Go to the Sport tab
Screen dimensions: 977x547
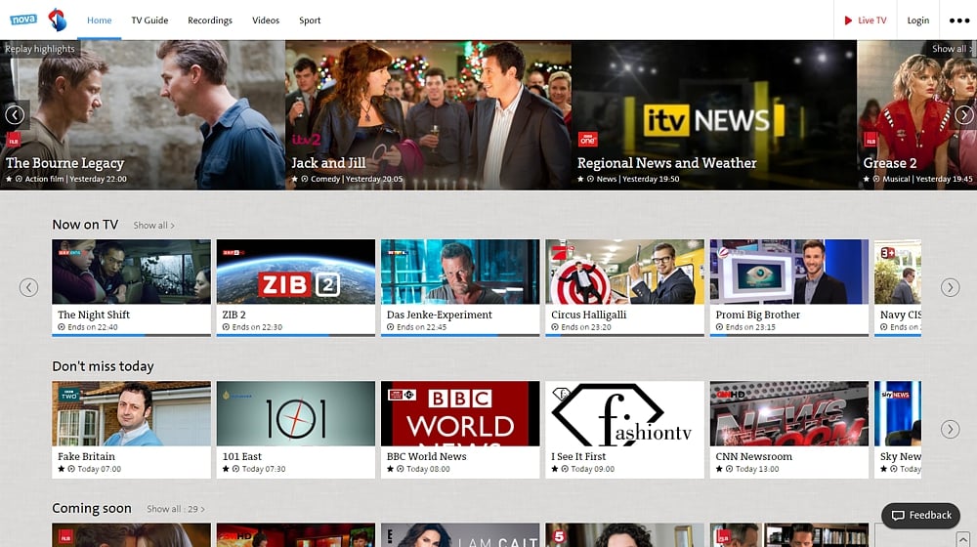click(310, 21)
